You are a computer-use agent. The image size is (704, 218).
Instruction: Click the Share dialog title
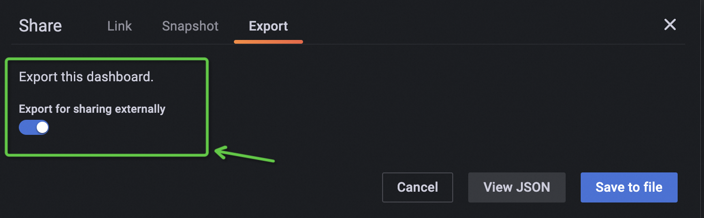(x=40, y=26)
